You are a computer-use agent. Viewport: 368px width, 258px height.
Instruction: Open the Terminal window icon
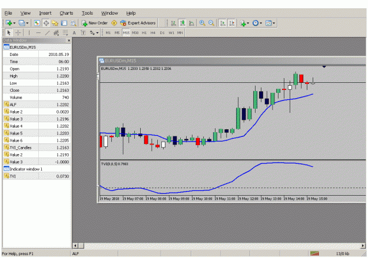[64, 23]
